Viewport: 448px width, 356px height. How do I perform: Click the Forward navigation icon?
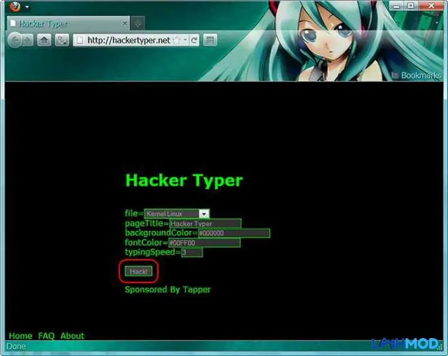click(x=26, y=40)
